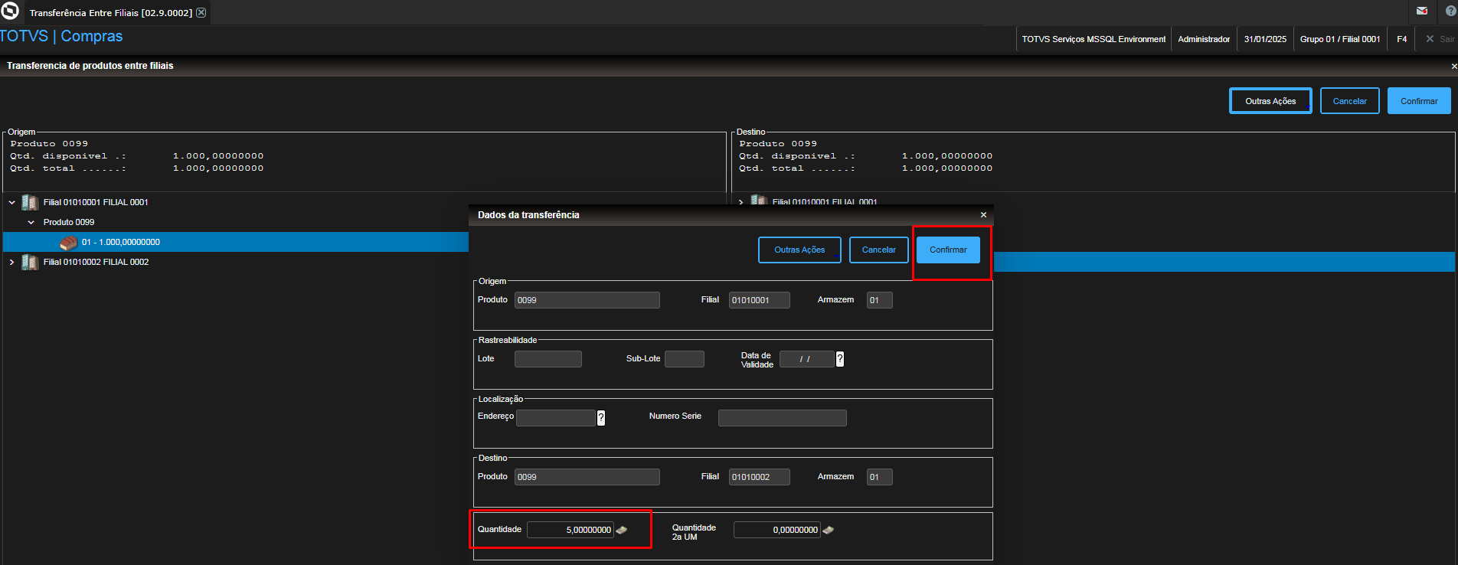Click Confirmar in the Dados da transferência dialog
This screenshot has height=565, width=1458.
[x=948, y=250]
